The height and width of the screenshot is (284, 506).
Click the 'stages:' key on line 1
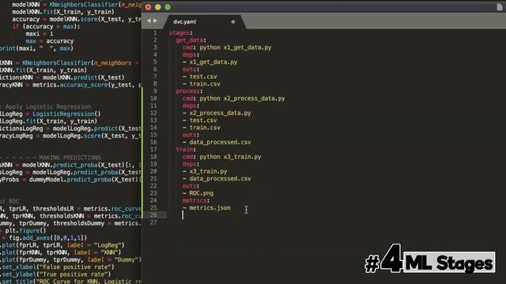click(181, 33)
